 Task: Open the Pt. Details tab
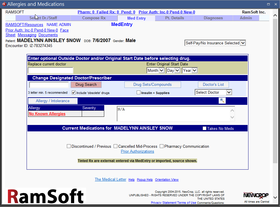coord(174,18)
